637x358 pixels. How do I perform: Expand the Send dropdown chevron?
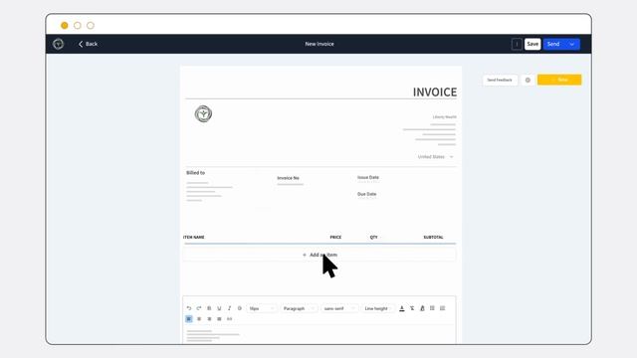(x=572, y=44)
